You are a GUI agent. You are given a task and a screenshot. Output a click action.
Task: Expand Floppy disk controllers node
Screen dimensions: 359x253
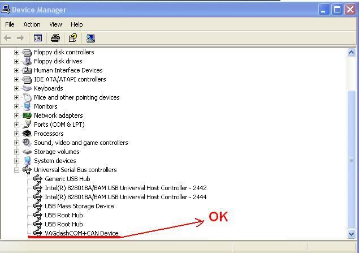click(x=16, y=53)
